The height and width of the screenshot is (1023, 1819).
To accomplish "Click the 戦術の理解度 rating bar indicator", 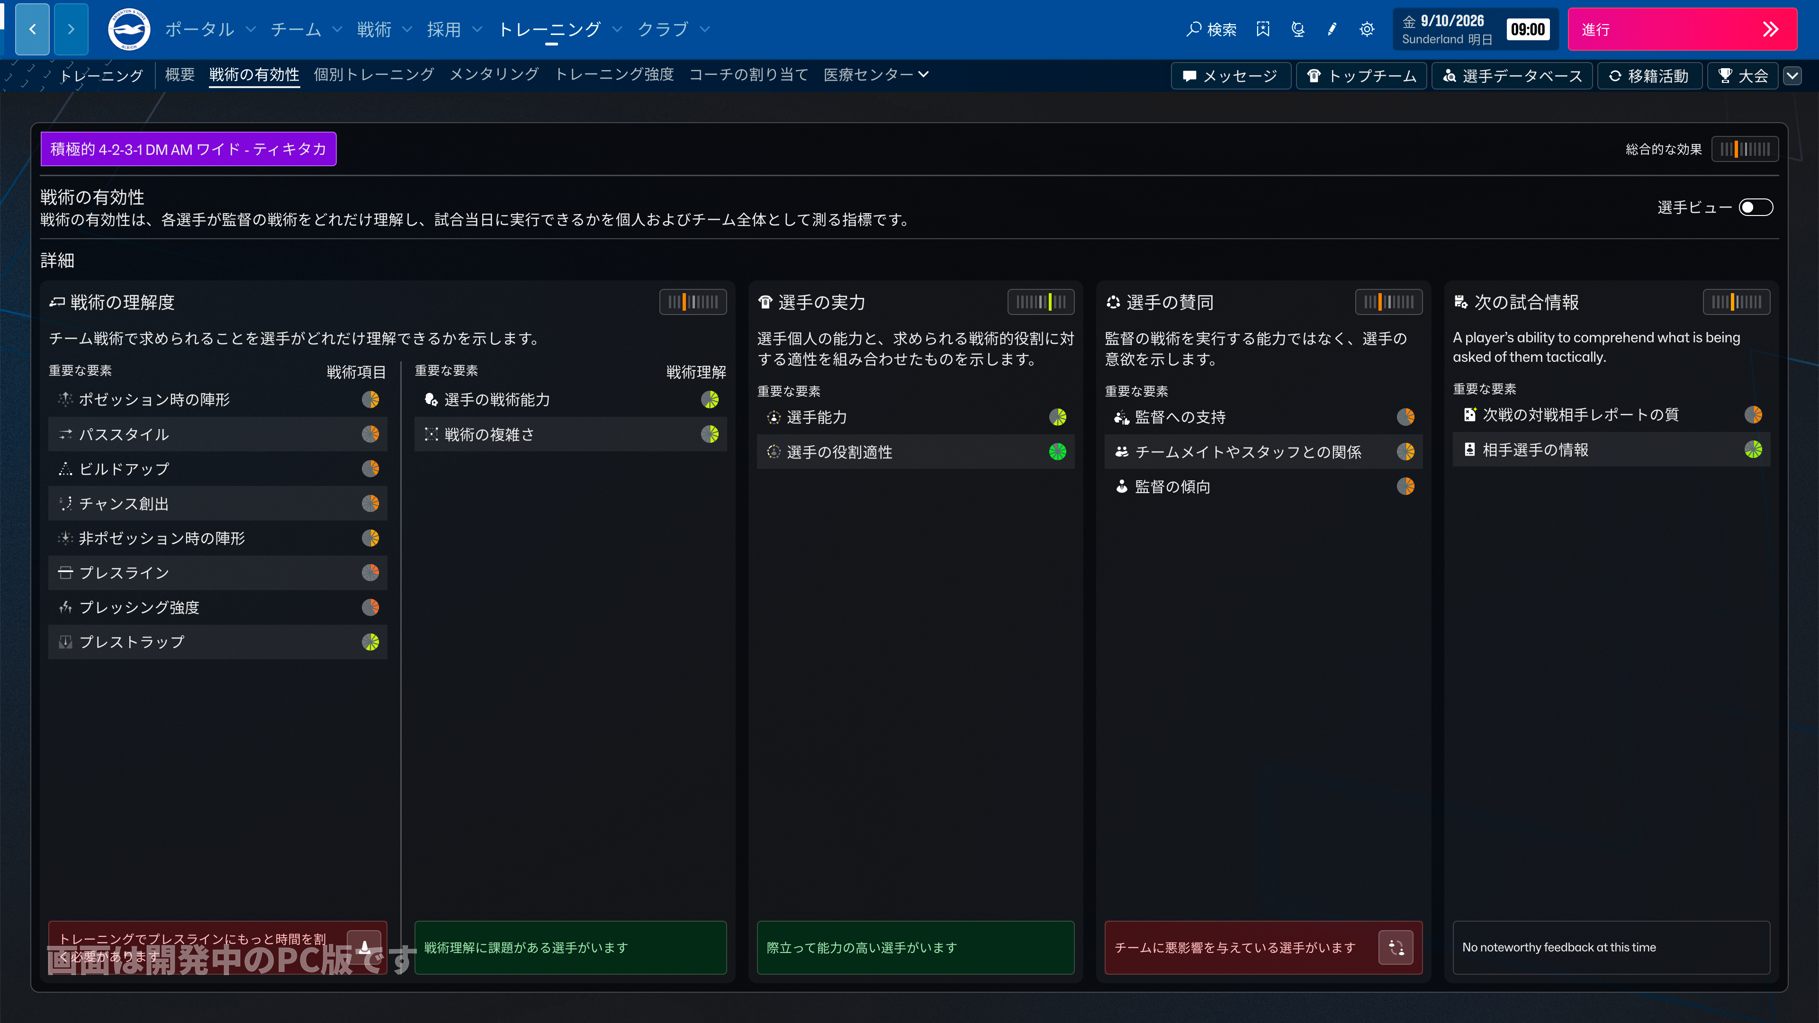I will pyautogui.click(x=693, y=302).
